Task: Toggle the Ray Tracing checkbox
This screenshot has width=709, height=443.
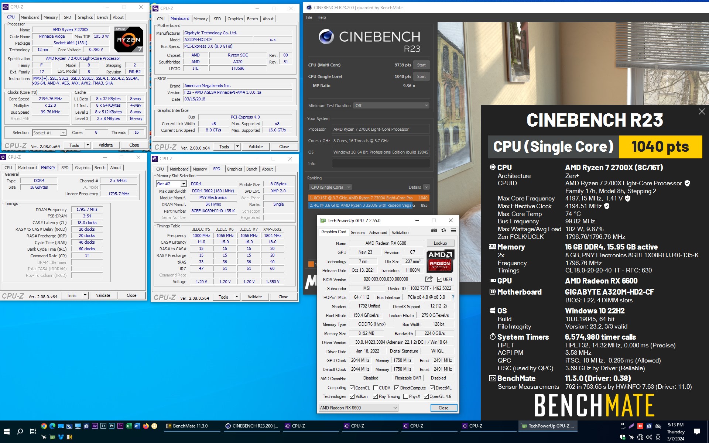Action: coord(375,396)
